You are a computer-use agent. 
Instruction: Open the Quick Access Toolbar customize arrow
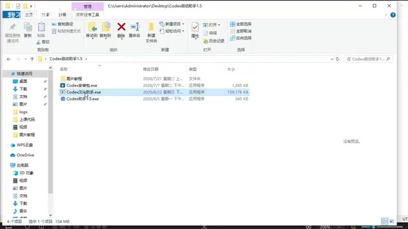(x=31, y=6)
